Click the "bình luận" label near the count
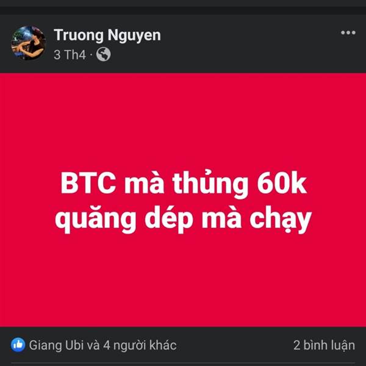This screenshot has height=366, width=366. pyautogui.click(x=329, y=345)
